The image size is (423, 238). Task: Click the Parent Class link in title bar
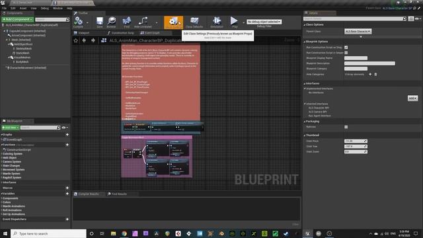397,9
